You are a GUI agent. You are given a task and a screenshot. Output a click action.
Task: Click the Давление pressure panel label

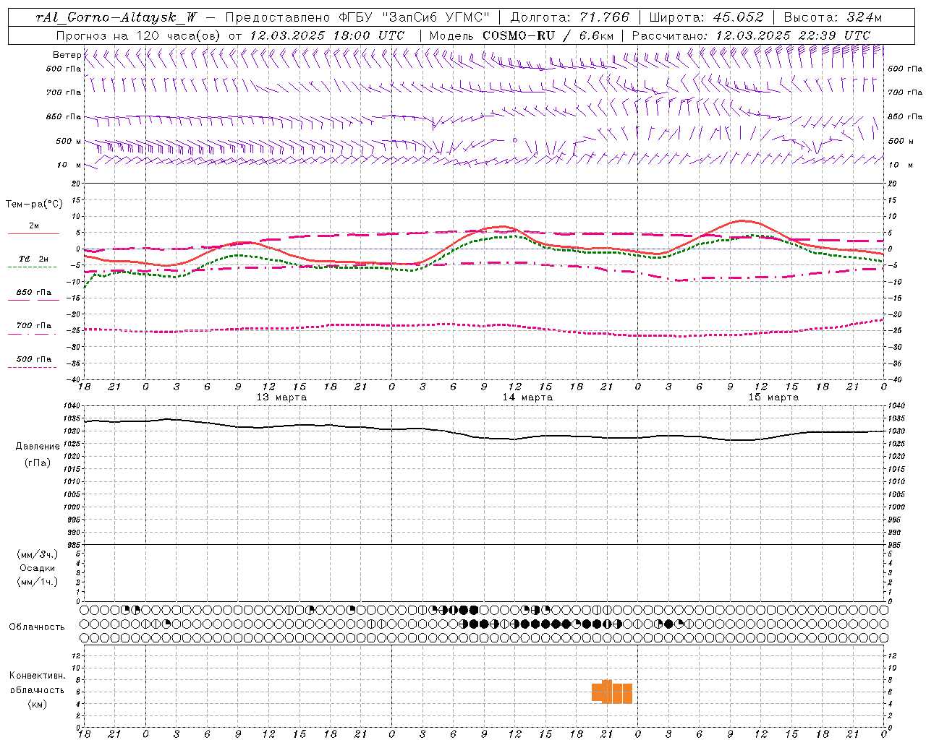coord(38,447)
